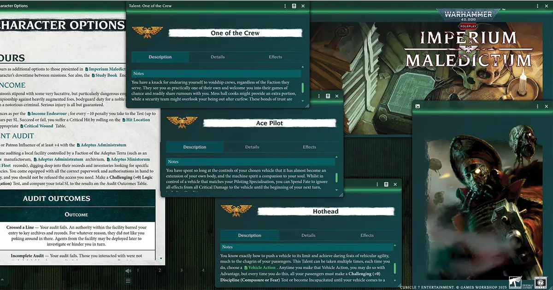Viewport: 553px width, 290px height.
Task: Open the hamburger menu below the speaker icon
Action: coord(128,280)
